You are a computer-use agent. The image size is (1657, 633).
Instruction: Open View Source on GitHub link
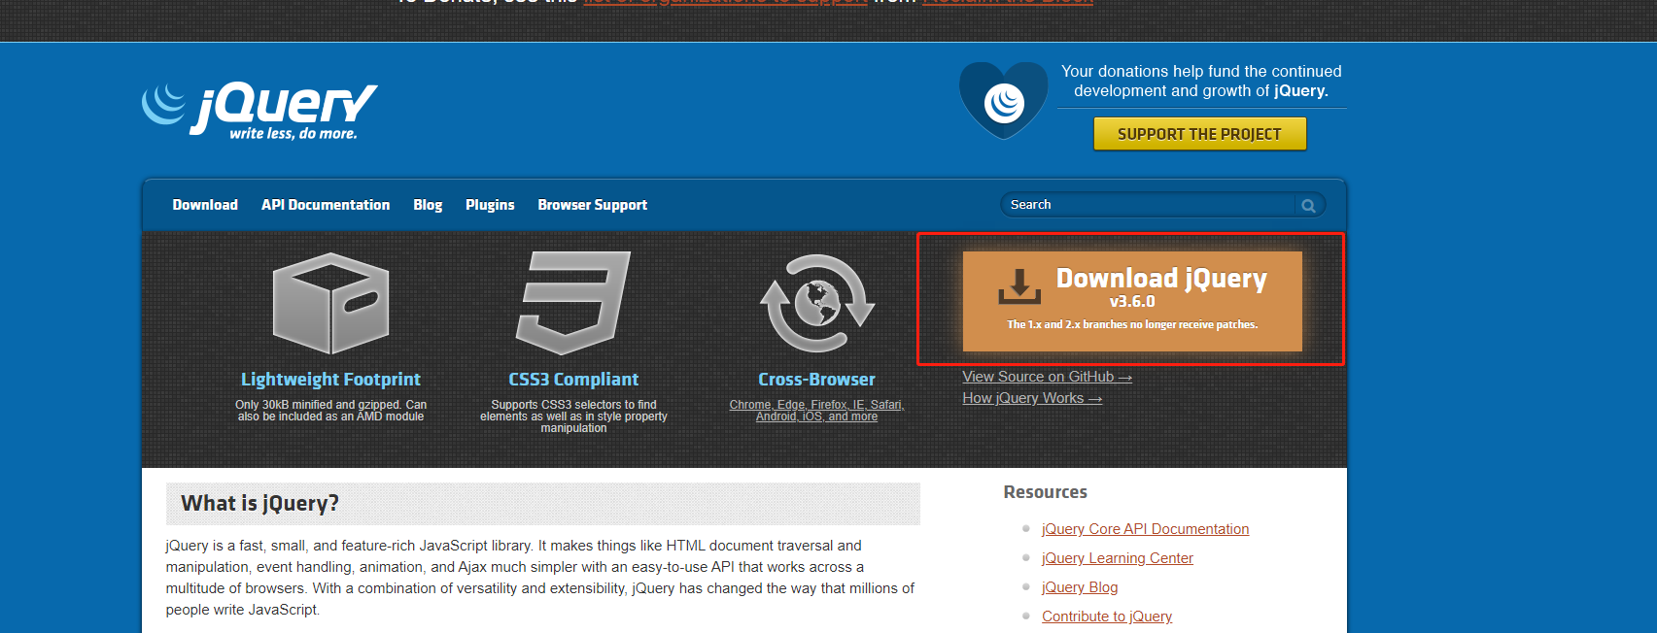pyautogui.click(x=1048, y=377)
